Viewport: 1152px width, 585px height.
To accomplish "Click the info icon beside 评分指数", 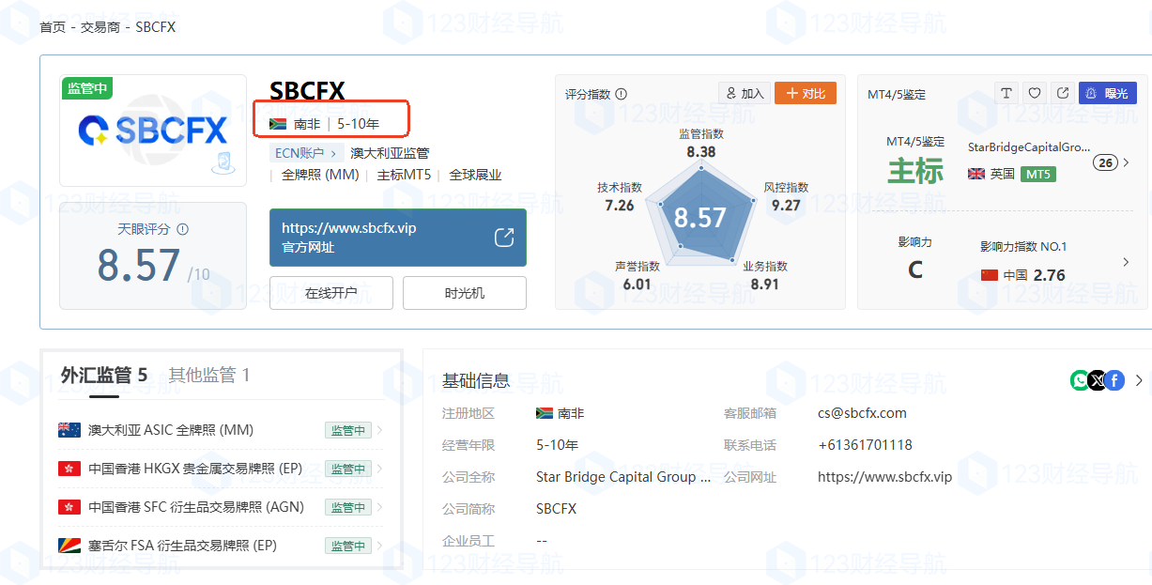I will [622, 94].
